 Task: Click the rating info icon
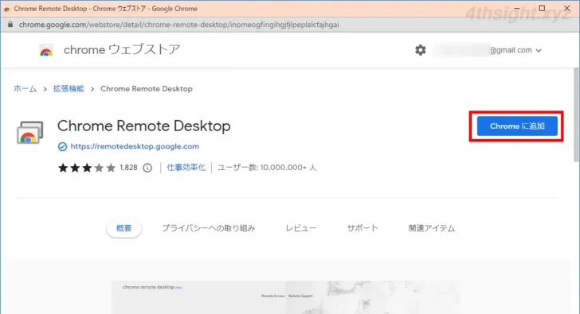point(147,168)
